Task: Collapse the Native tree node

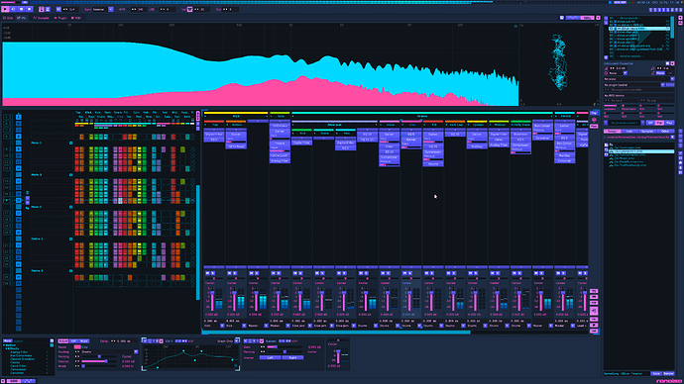Action: (4, 345)
